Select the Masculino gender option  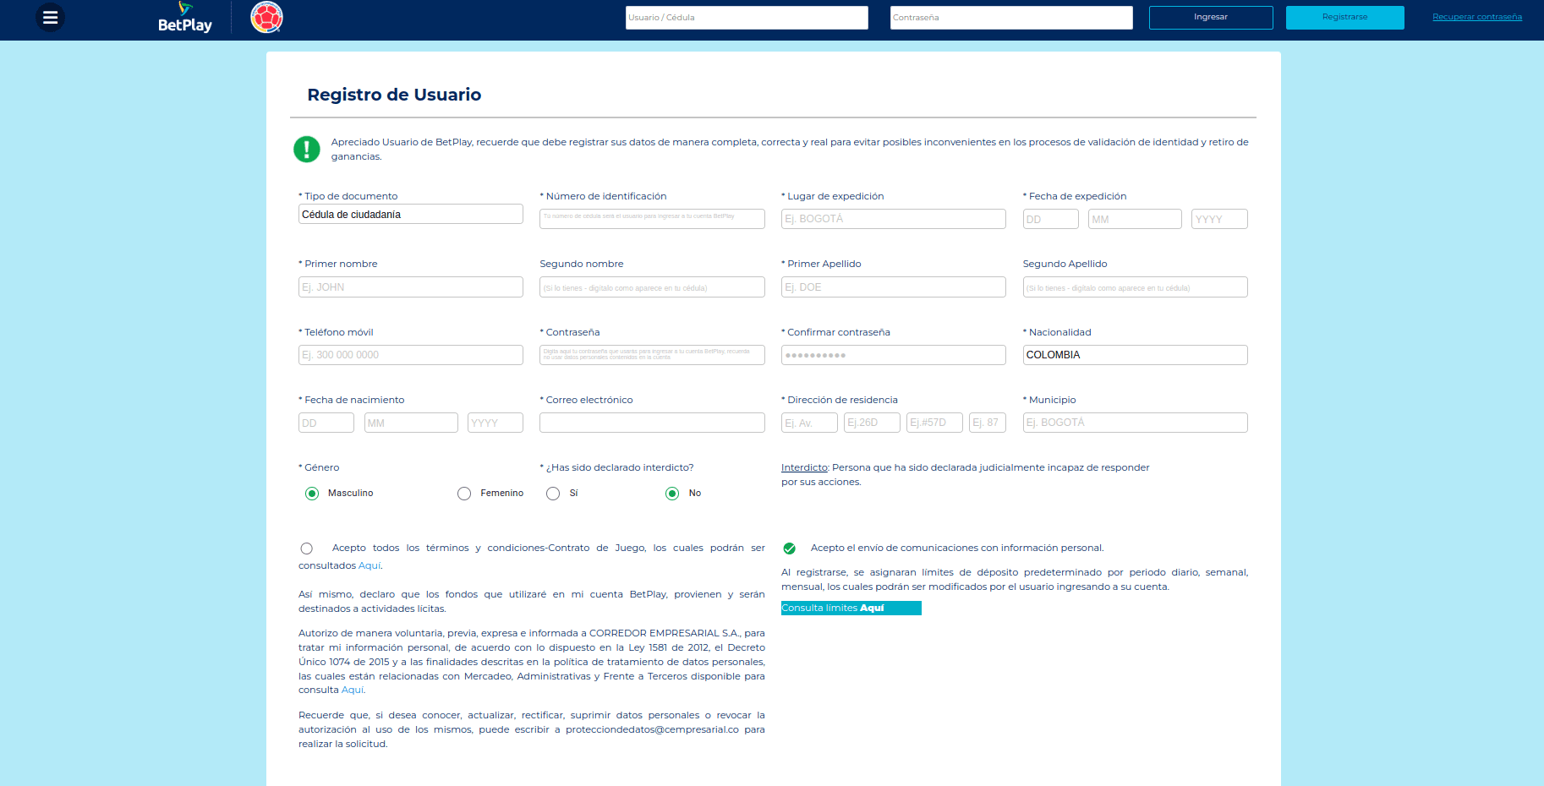(x=312, y=494)
